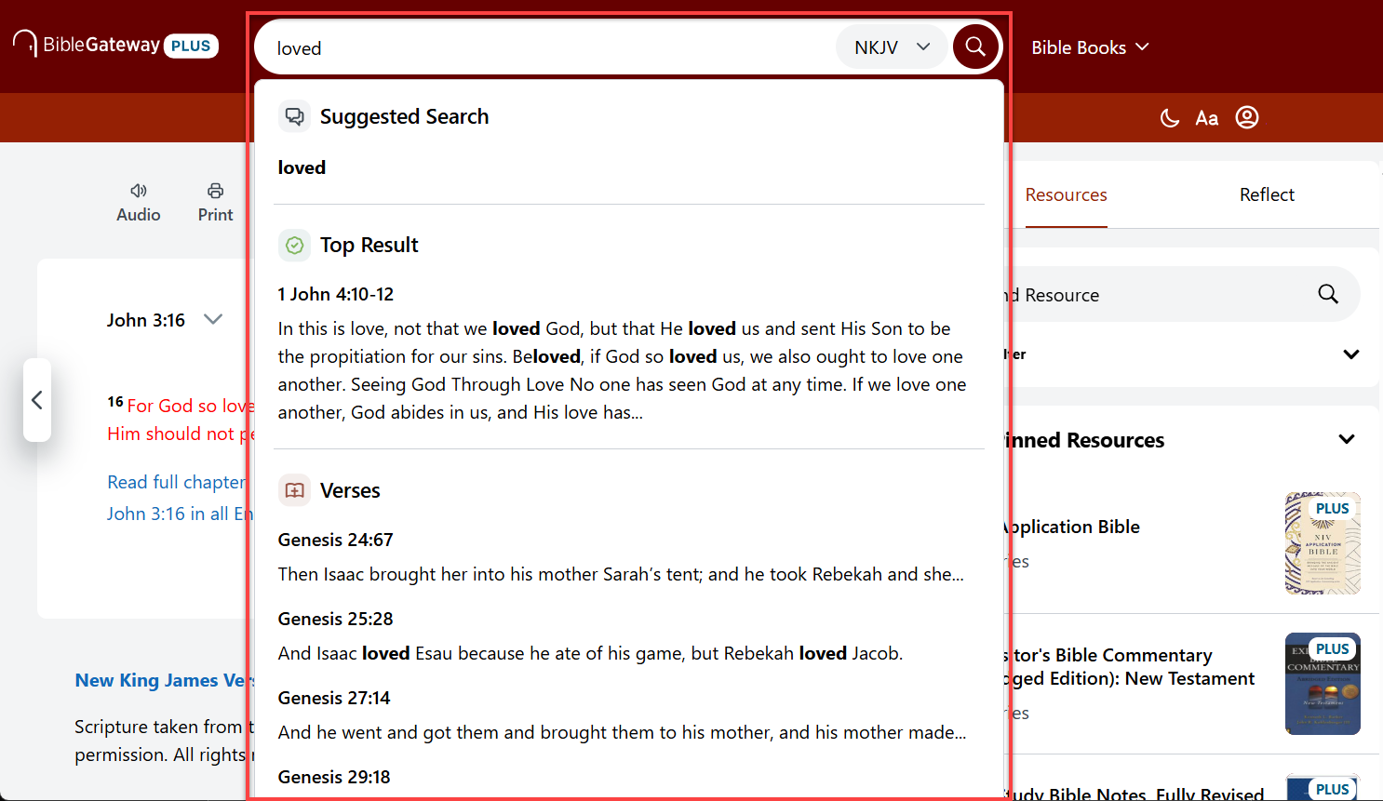Click the Top Result passage excerpt text
The image size is (1383, 801).
pyautogui.click(x=622, y=370)
